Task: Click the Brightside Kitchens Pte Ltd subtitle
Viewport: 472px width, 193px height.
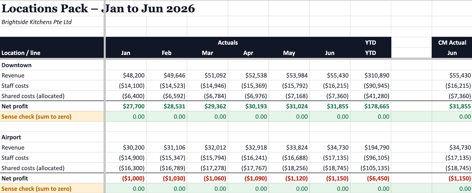Action: click(x=36, y=22)
